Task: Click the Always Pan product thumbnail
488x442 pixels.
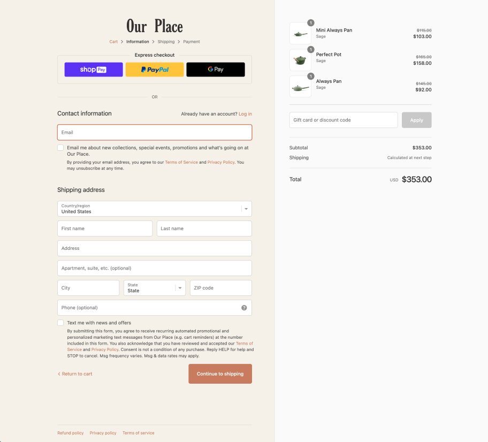Action: (300, 87)
